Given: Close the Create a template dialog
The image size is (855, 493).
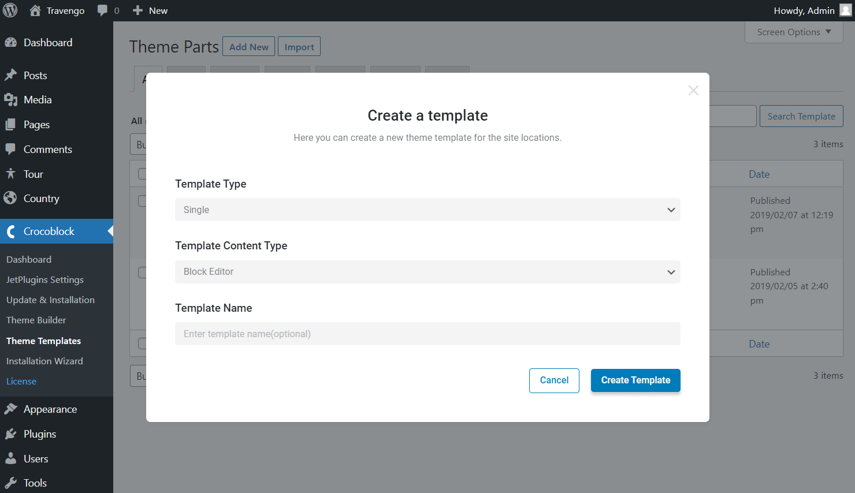Looking at the screenshot, I should click(693, 90).
